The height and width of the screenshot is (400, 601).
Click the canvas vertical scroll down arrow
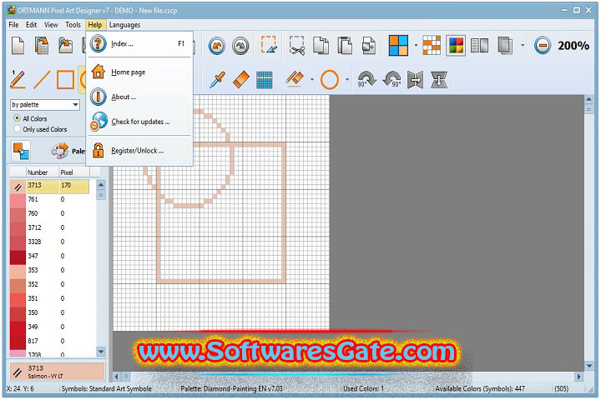coord(589,366)
